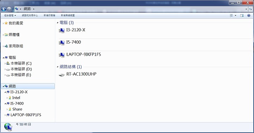Select I3-2120-X in navigation tree
This screenshot has width=254, height=133.
(x=19, y=92)
